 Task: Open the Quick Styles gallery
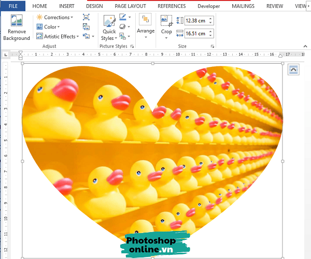[109, 27]
